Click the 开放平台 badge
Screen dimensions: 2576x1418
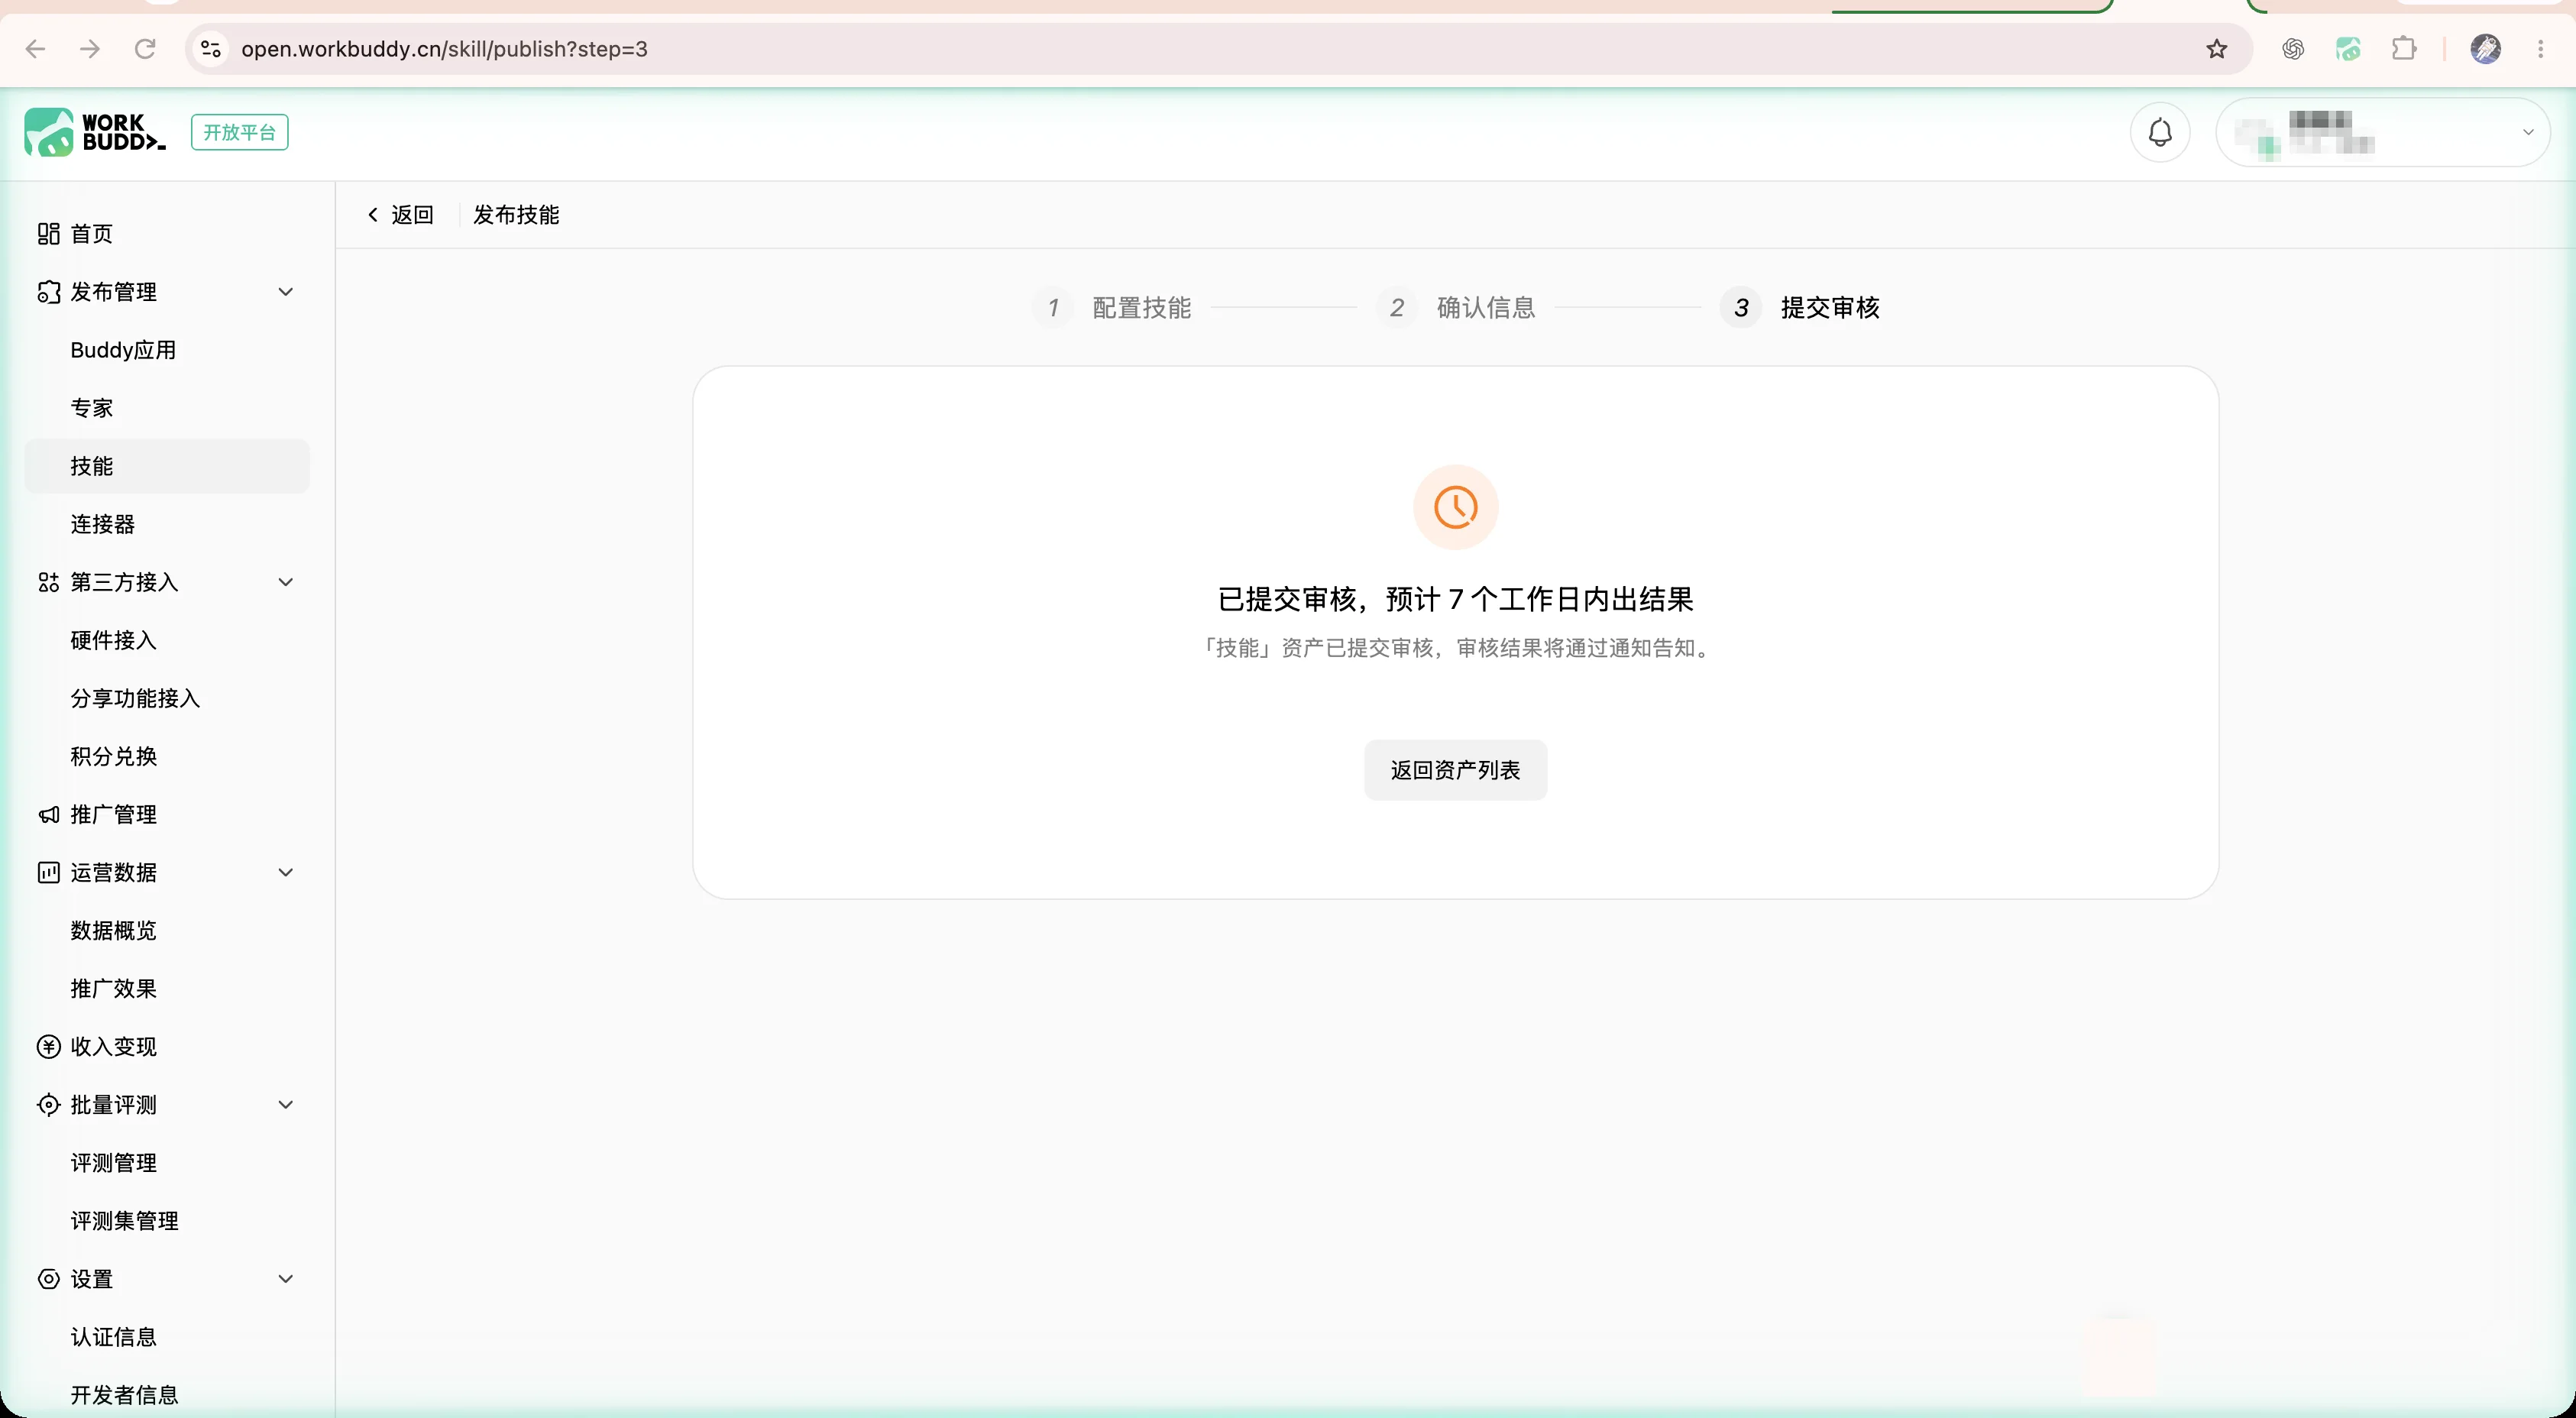point(240,132)
